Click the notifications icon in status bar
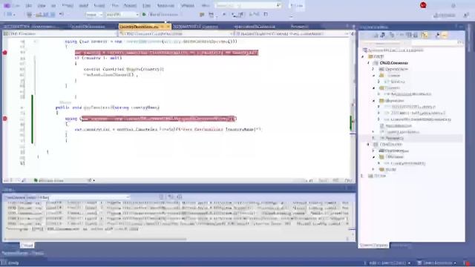The height and width of the screenshot is (267, 475). pos(467,263)
